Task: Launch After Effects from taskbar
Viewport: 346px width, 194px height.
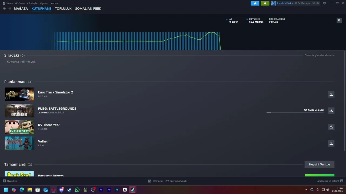Action: [109, 190]
